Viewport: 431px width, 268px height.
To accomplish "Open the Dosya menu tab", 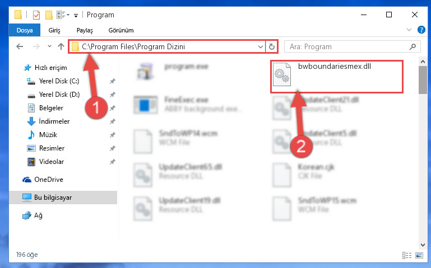I will pyautogui.click(x=25, y=30).
